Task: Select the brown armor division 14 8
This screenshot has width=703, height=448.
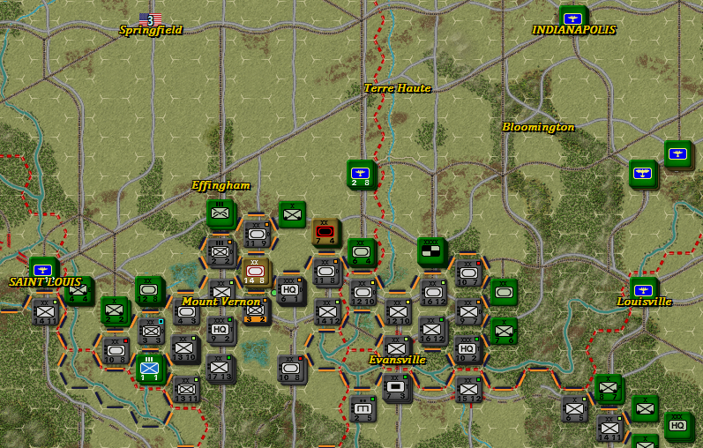Action: pos(255,272)
